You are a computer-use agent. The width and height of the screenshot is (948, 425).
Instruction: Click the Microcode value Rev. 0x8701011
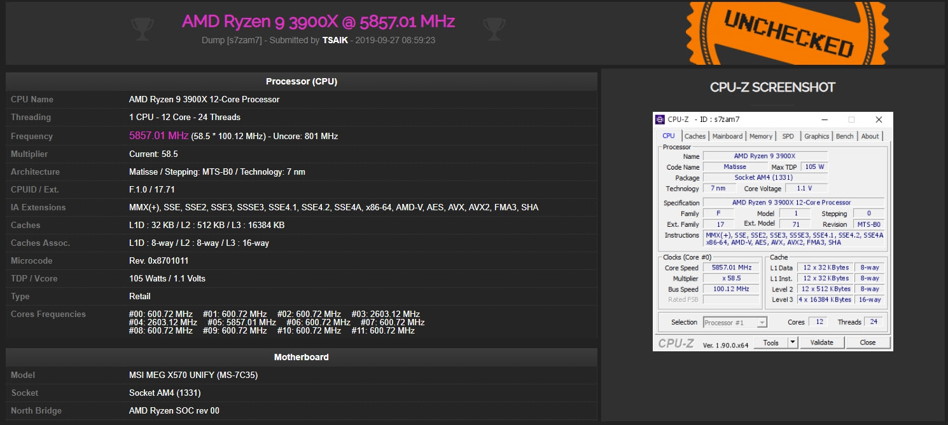[x=158, y=260]
